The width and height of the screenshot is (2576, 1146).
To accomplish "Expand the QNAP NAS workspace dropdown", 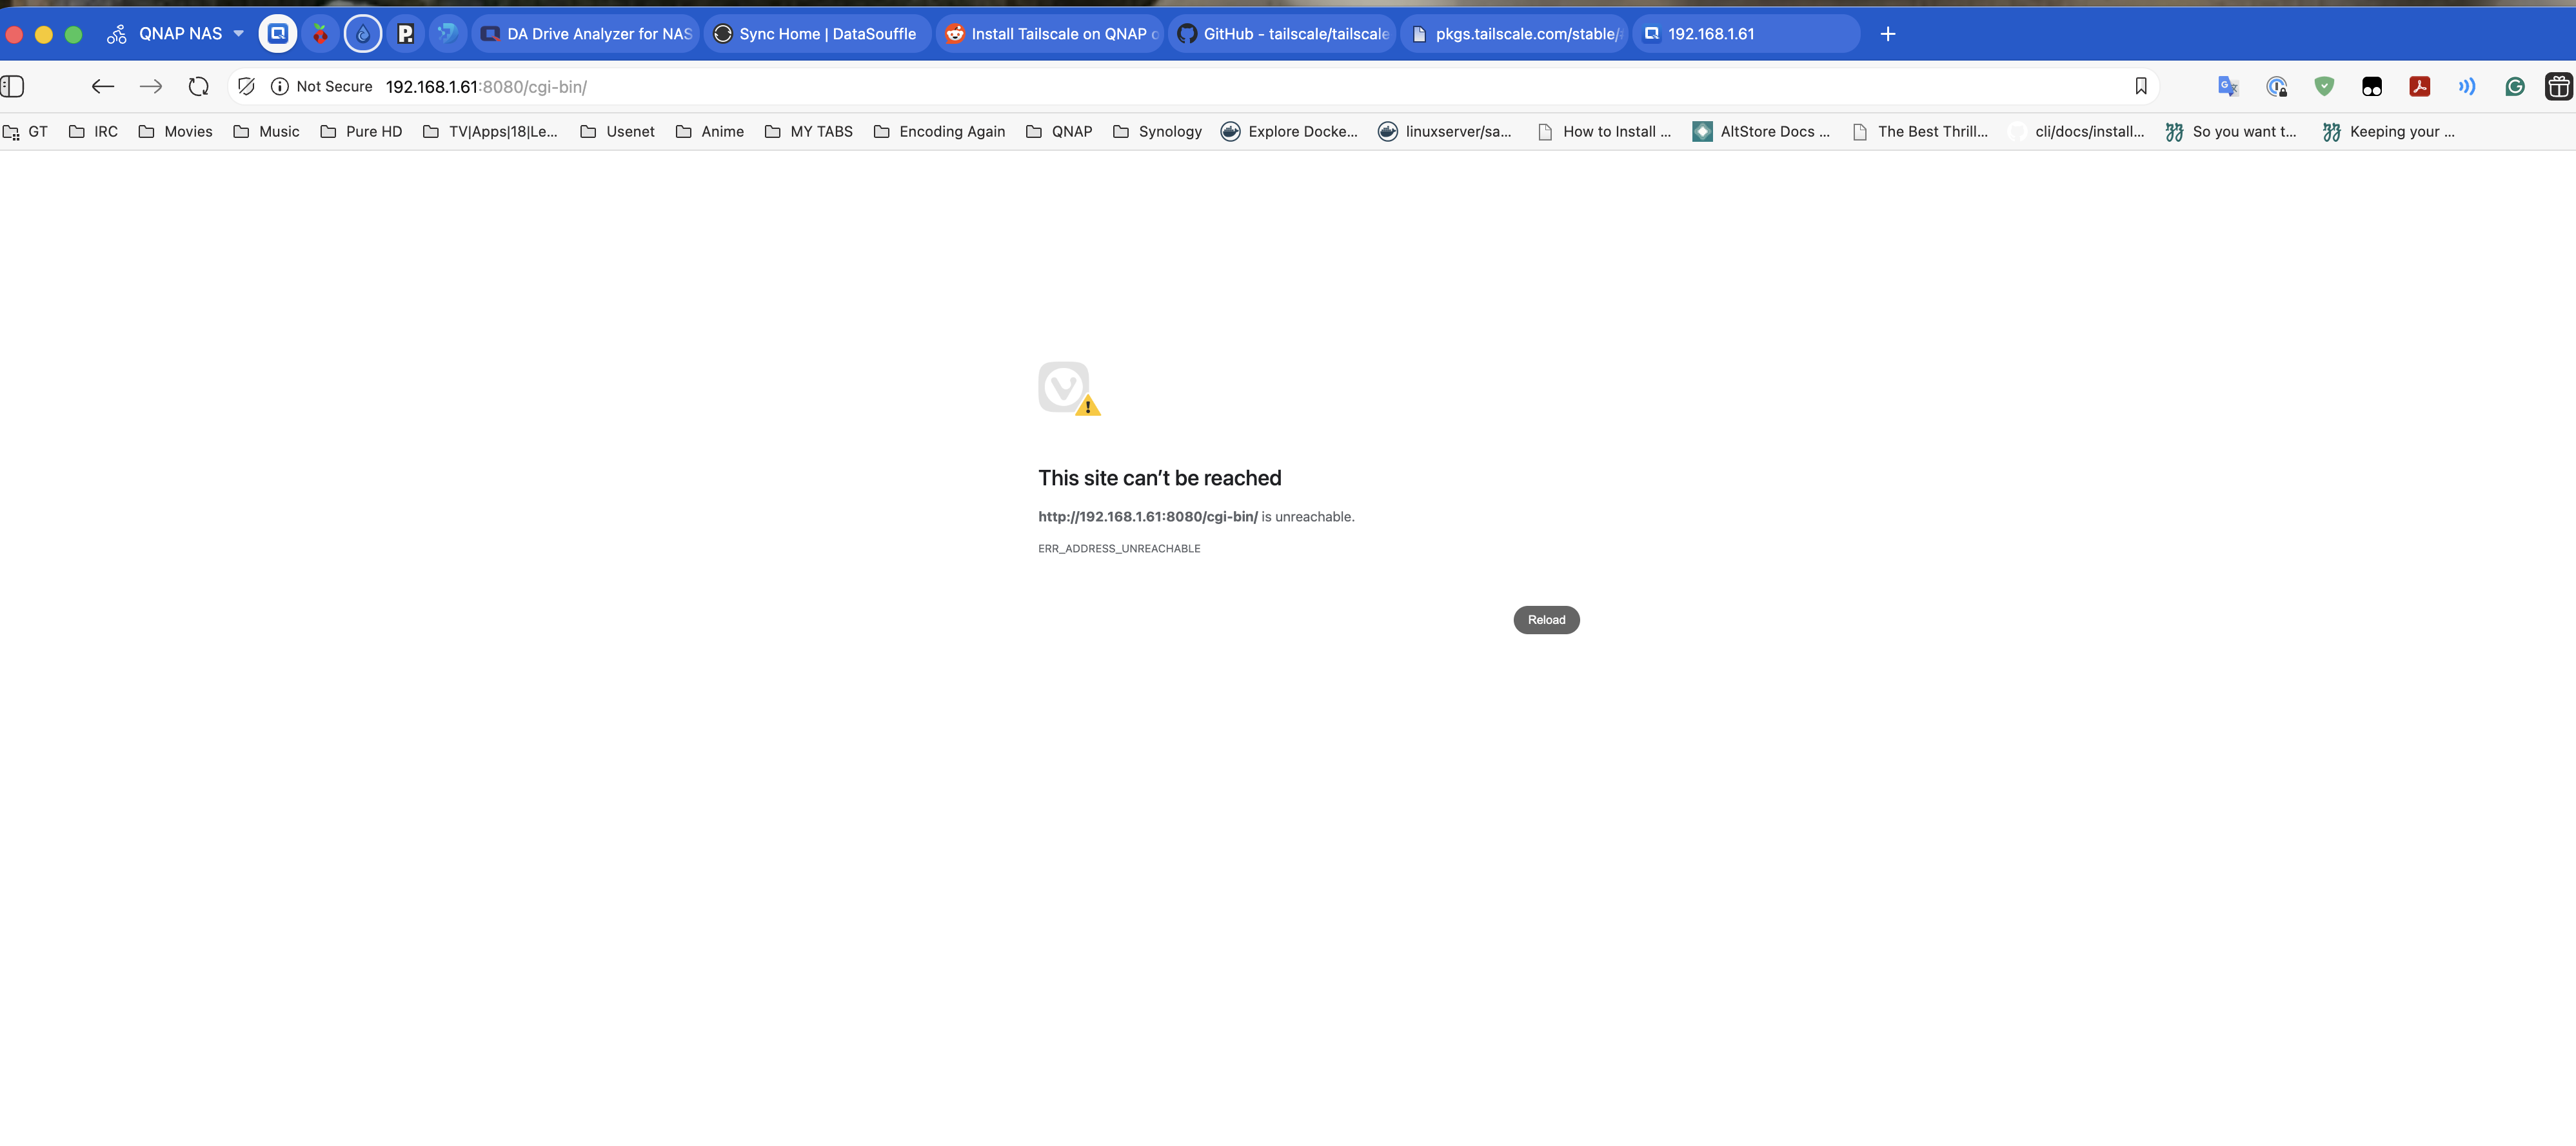I will pyautogui.click(x=238, y=34).
